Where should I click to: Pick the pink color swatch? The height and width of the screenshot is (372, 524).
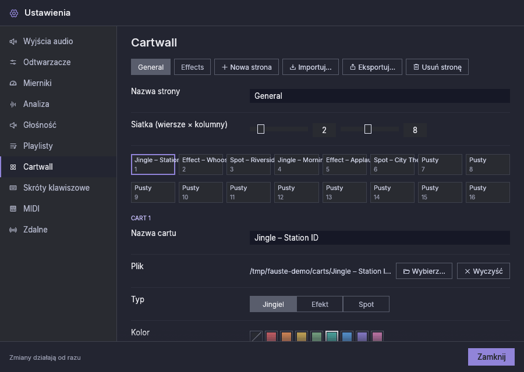(x=377, y=337)
